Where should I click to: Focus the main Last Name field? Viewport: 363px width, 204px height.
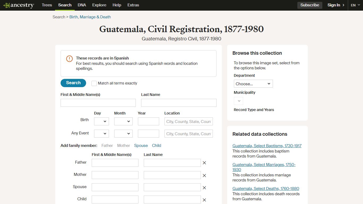[x=179, y=103]
